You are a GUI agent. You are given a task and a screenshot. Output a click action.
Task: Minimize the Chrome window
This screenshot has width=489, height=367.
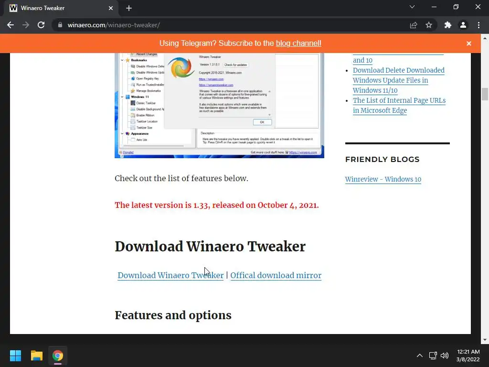(434, 7)
